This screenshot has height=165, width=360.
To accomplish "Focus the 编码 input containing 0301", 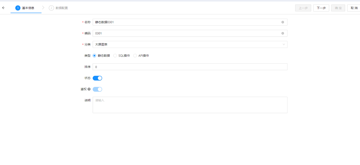I will 190,33.
